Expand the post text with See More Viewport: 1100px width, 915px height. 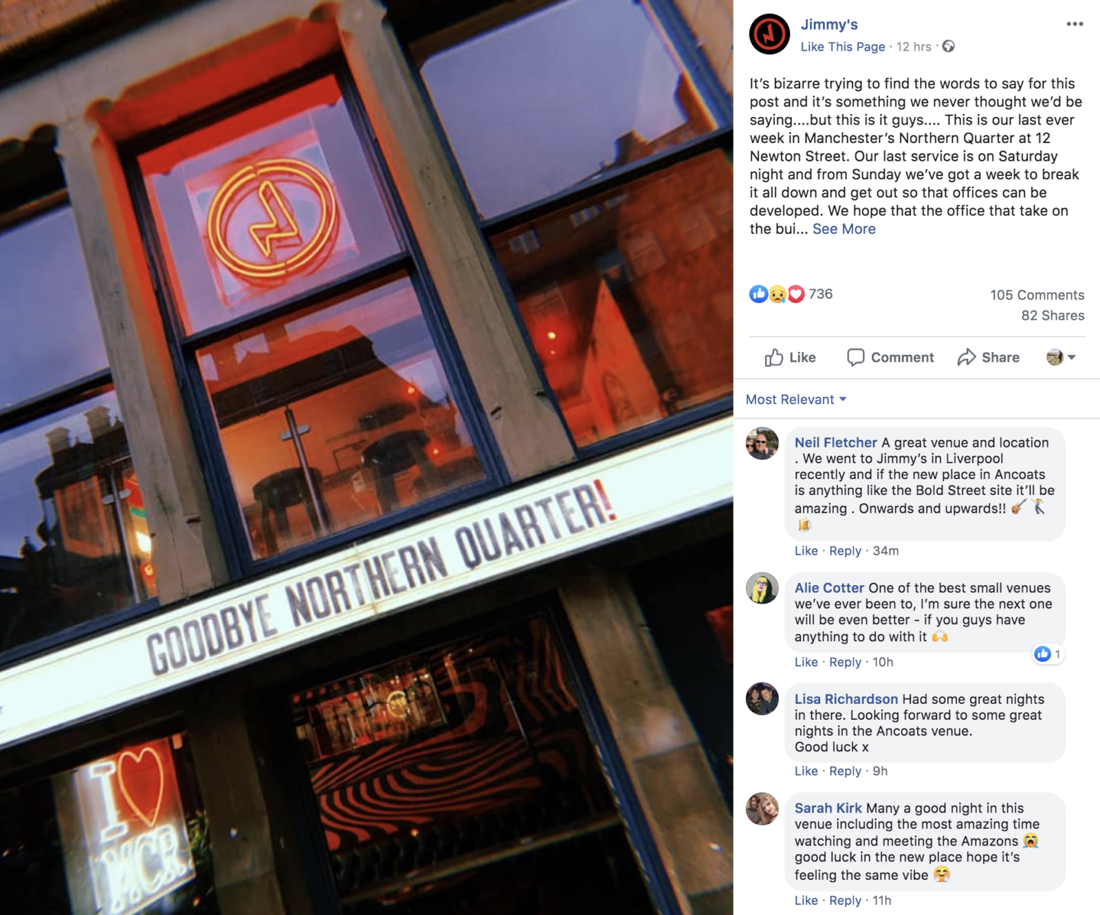[x=844, y=229]
